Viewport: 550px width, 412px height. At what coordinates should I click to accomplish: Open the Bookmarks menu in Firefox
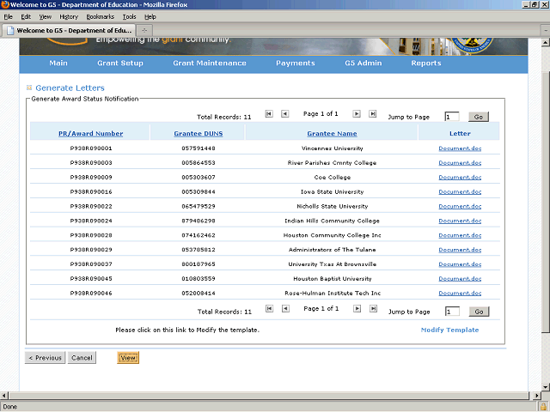tap(99, 16)
